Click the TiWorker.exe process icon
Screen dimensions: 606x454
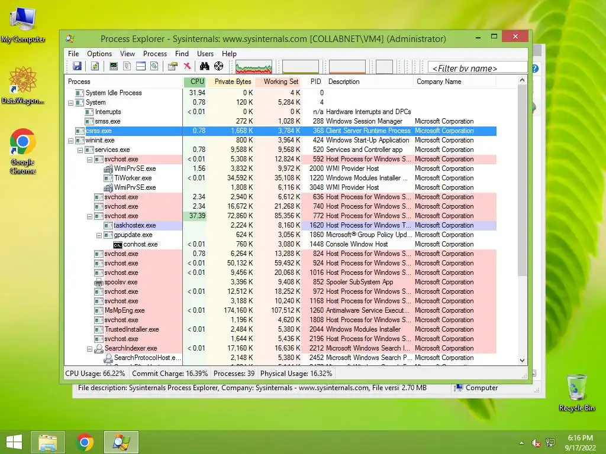(108, 178)
